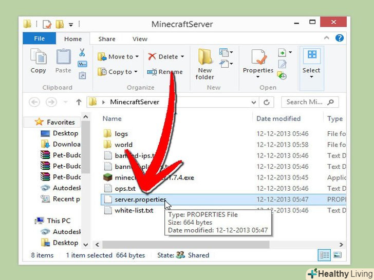The image size is (374, 280).
Task: Sort by the Name column header
Action: (x=112, y=118)
